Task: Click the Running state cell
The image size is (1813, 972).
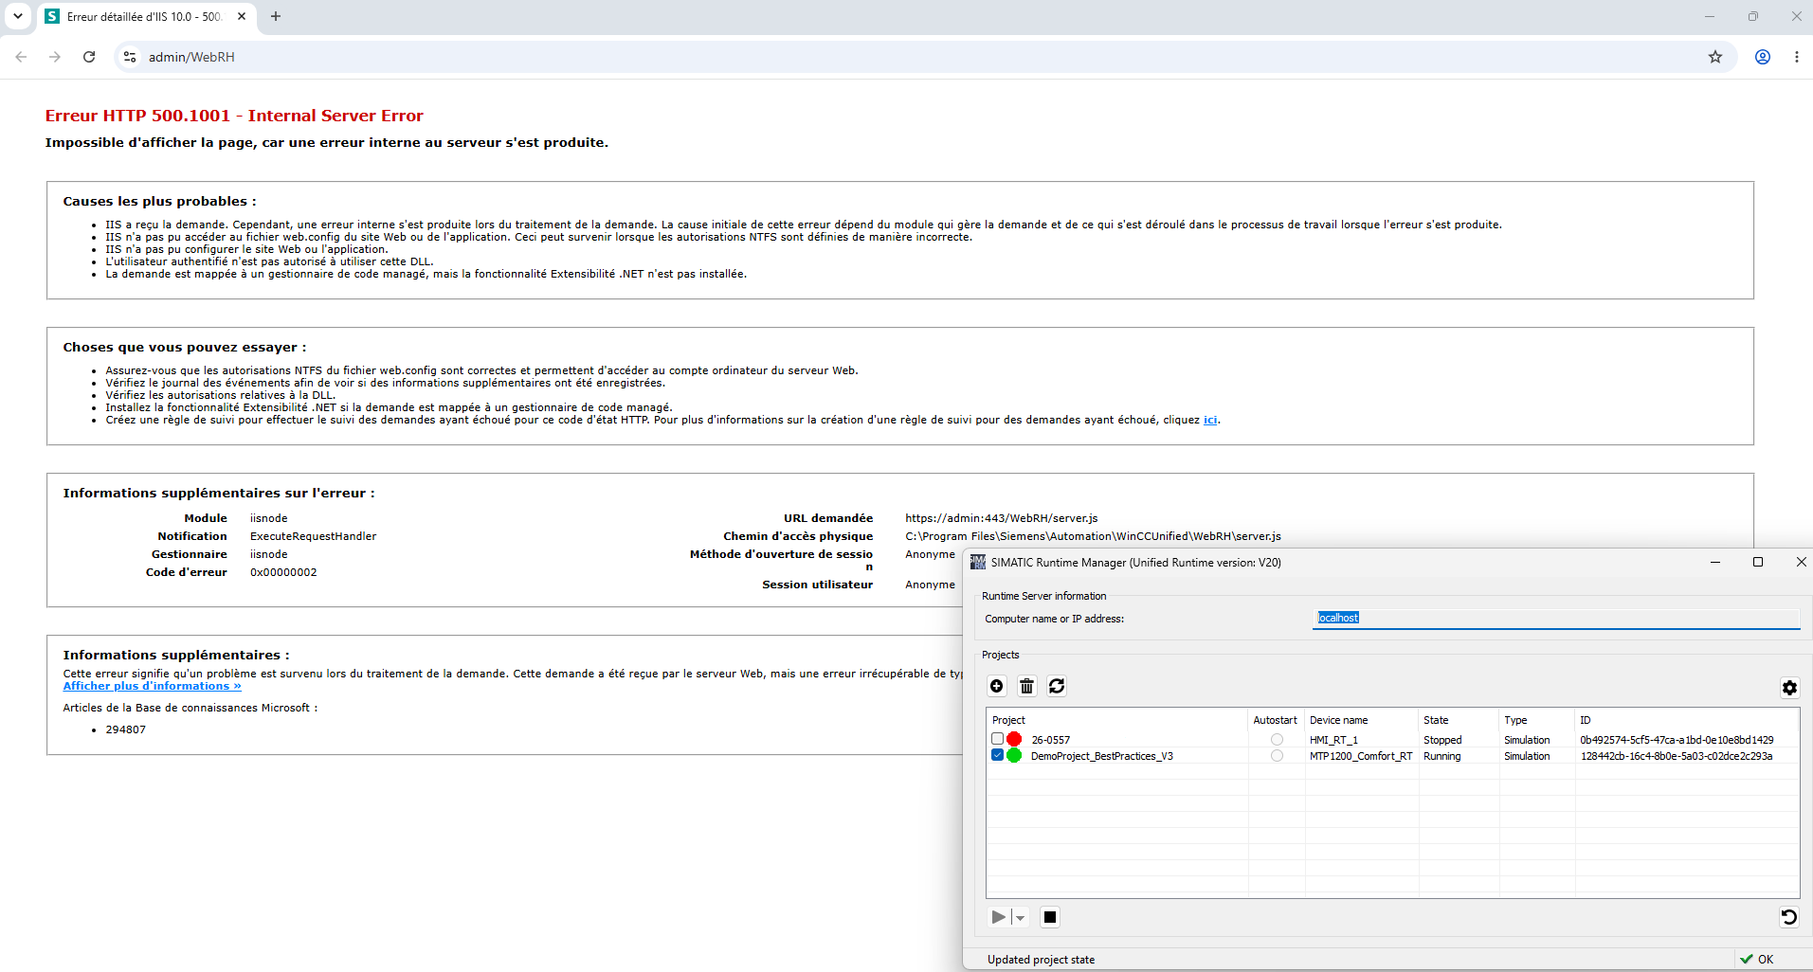Action: (1442, 756)
